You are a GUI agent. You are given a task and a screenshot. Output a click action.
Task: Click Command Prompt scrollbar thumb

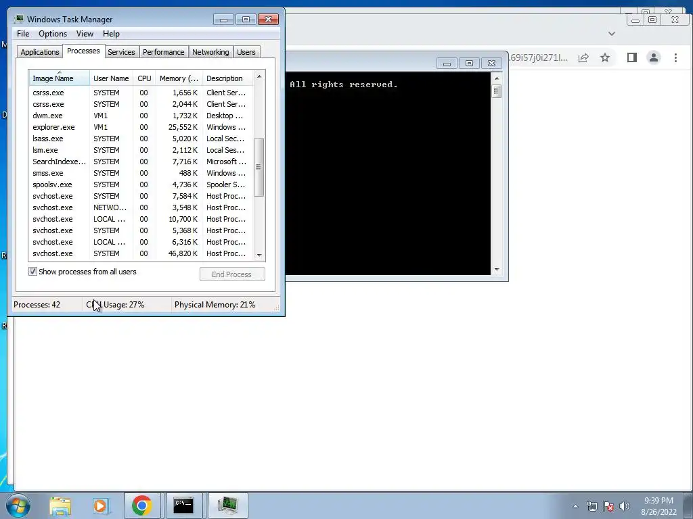[497, 91]
